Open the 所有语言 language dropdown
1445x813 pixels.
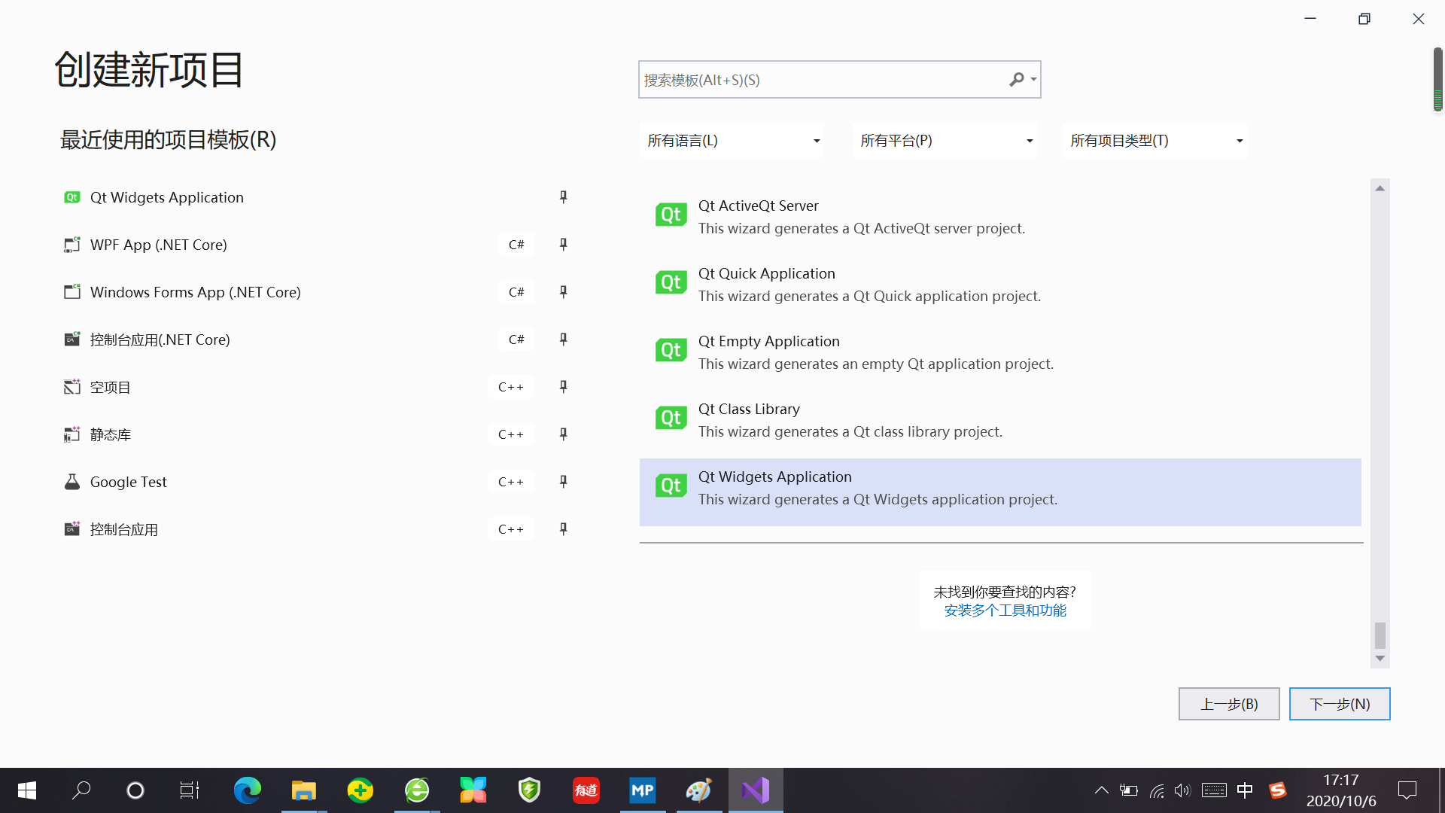point(732,141)
